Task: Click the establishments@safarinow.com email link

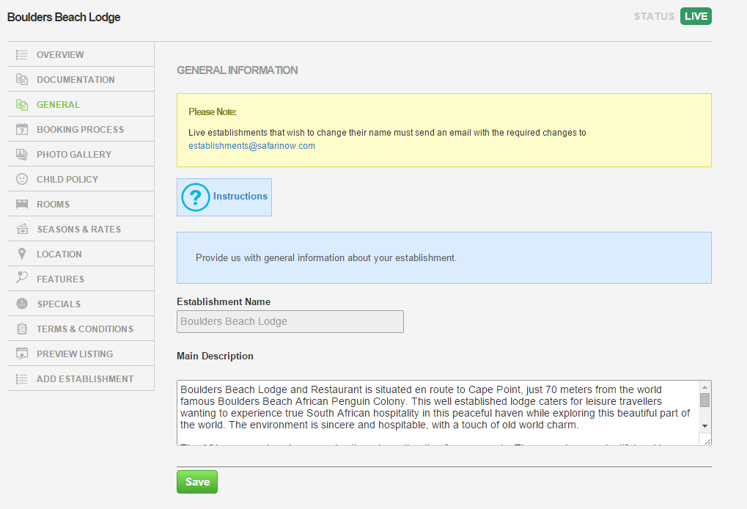Action: pos(251,146)
